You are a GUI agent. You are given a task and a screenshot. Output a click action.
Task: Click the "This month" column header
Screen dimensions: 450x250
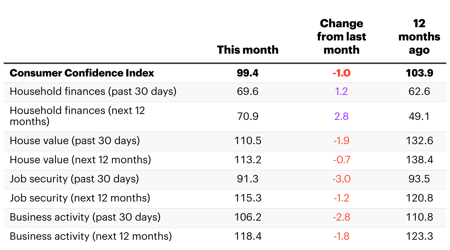click(247, 50)
